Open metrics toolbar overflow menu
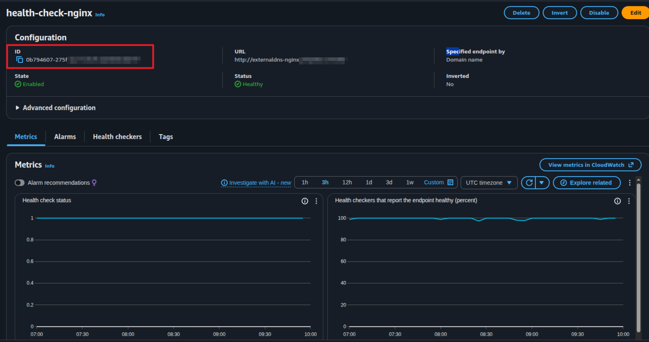649x342 pixels. coord(629,183)
